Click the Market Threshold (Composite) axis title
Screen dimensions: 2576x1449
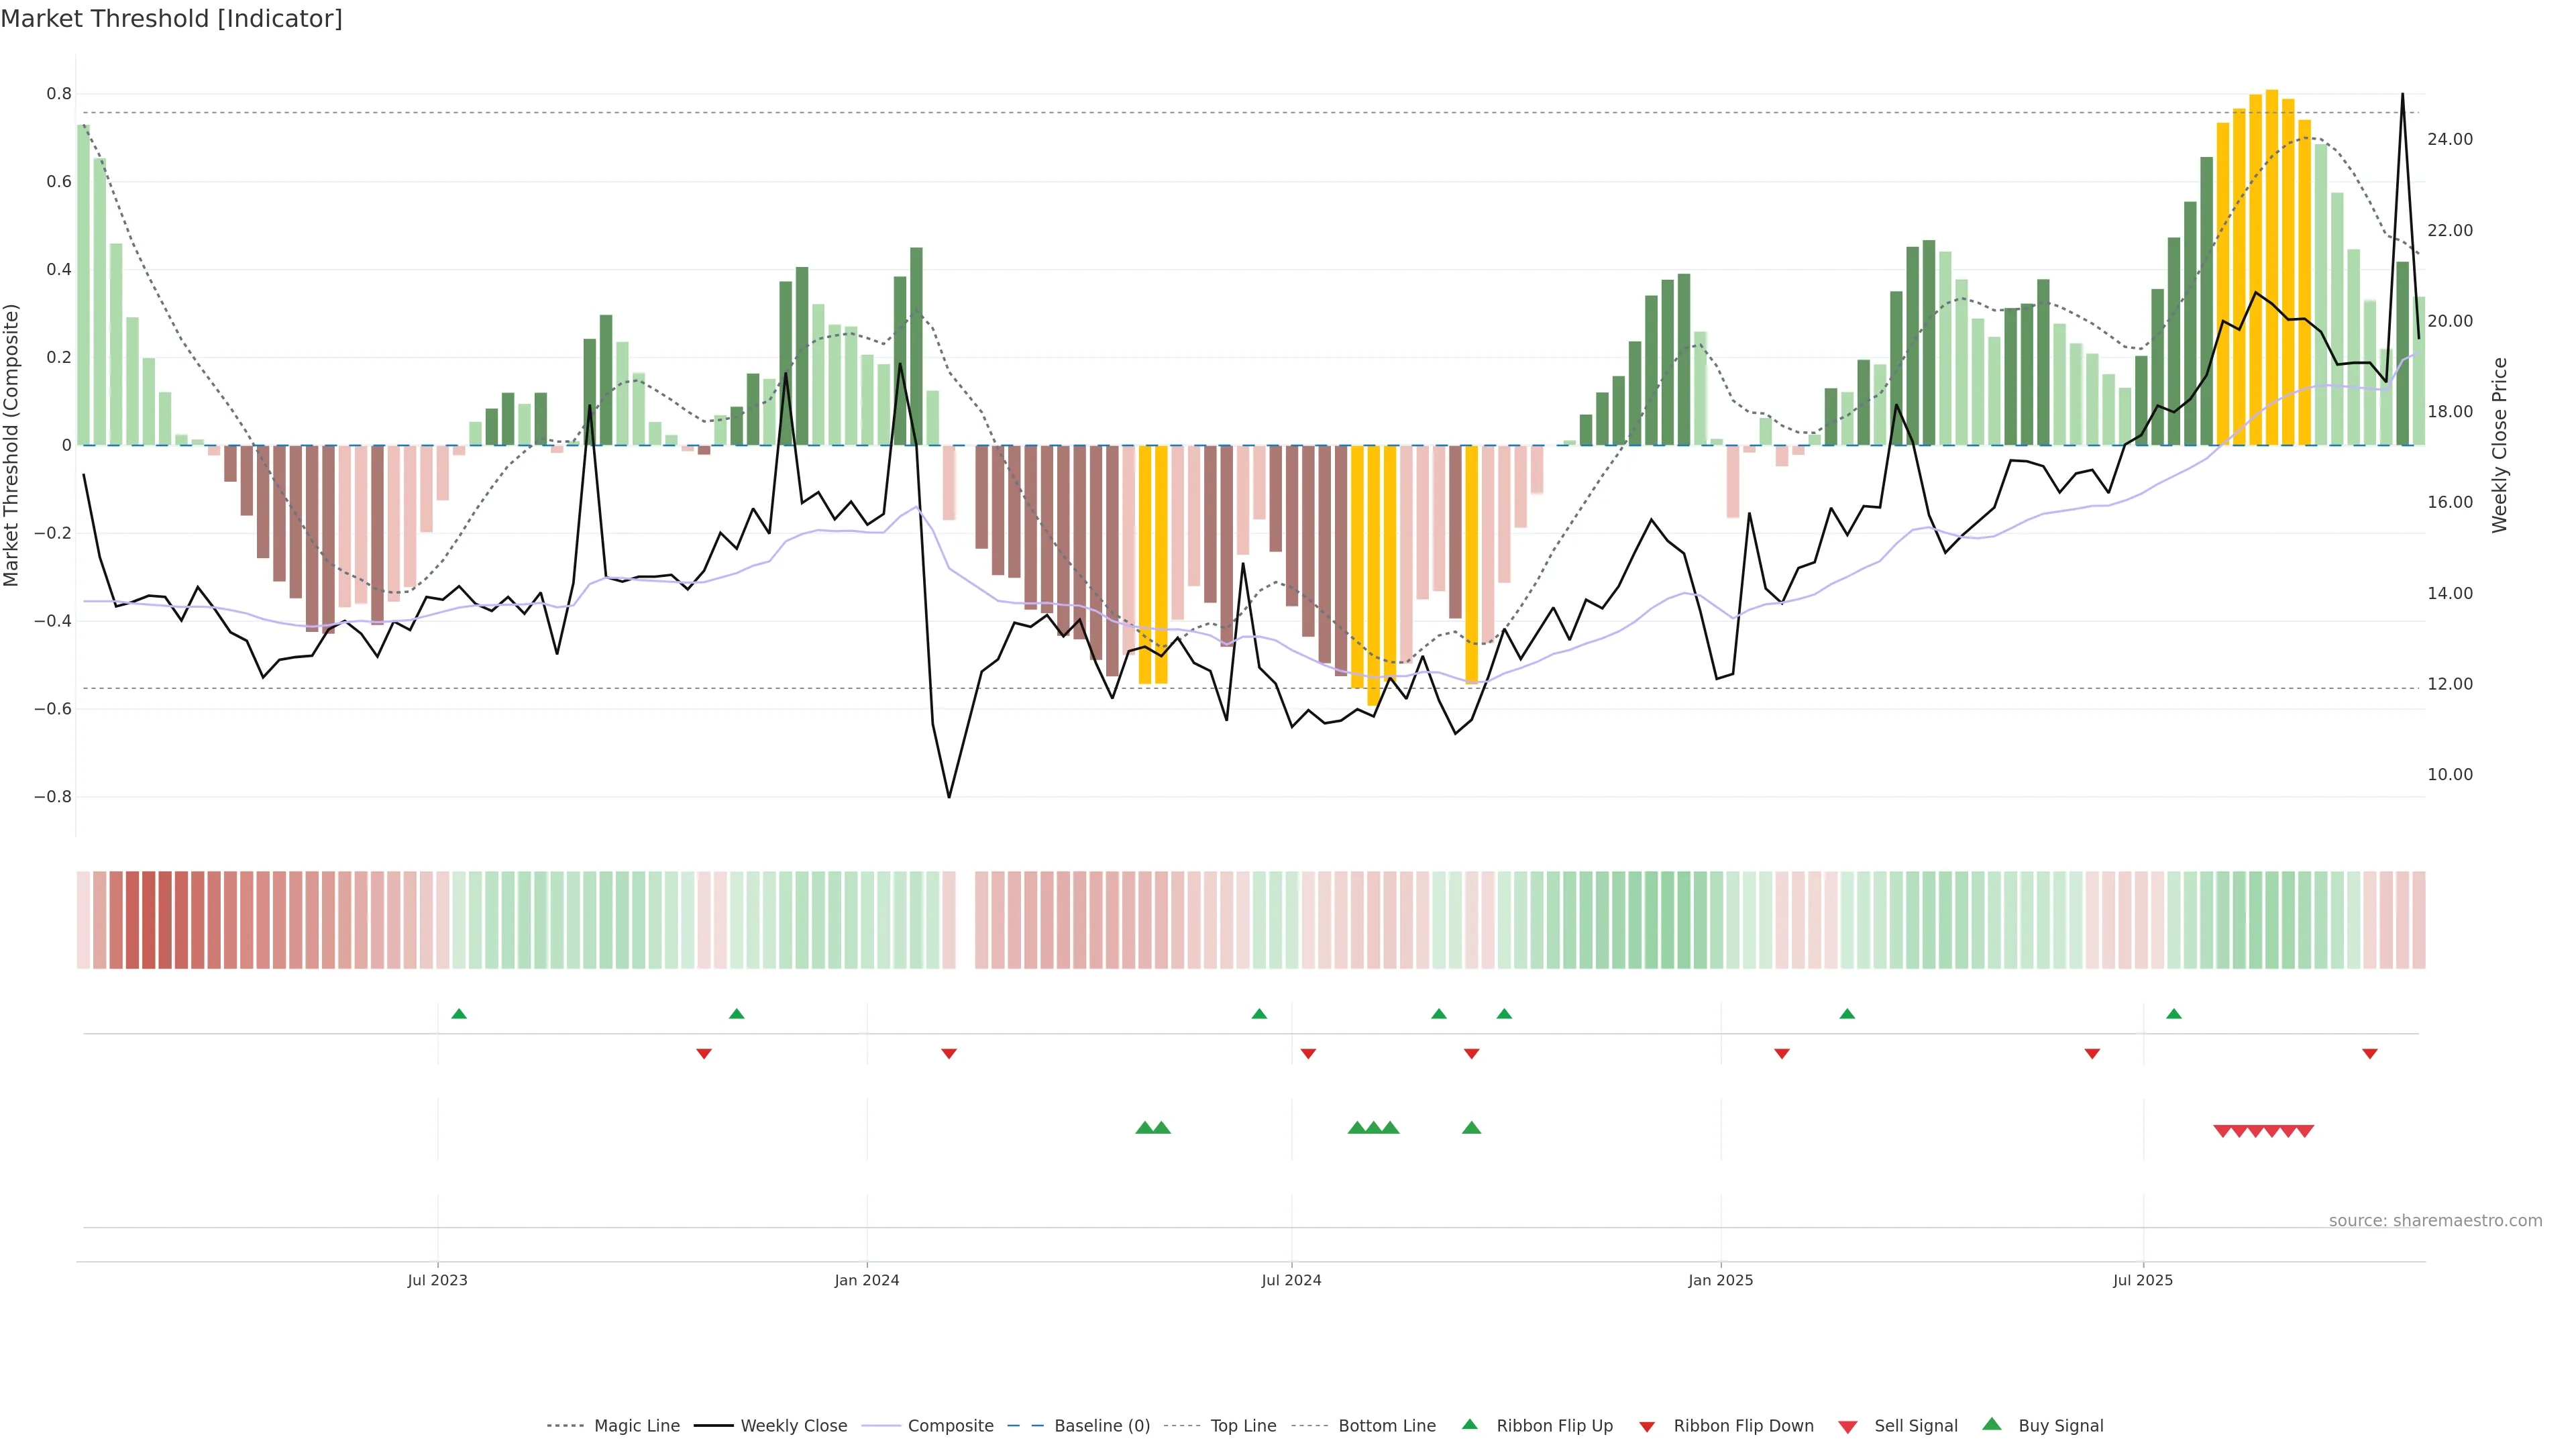12,445
